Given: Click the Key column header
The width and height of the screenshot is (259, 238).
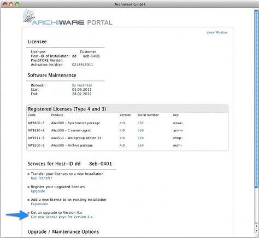Looking at the screenshot, I should tap(176, 115).
